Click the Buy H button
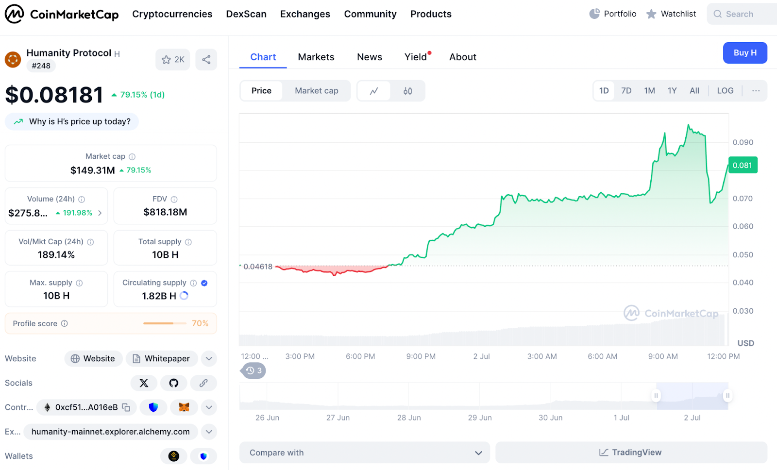The image size is (777, 470). pyautogui.click(x=745, y=53)
